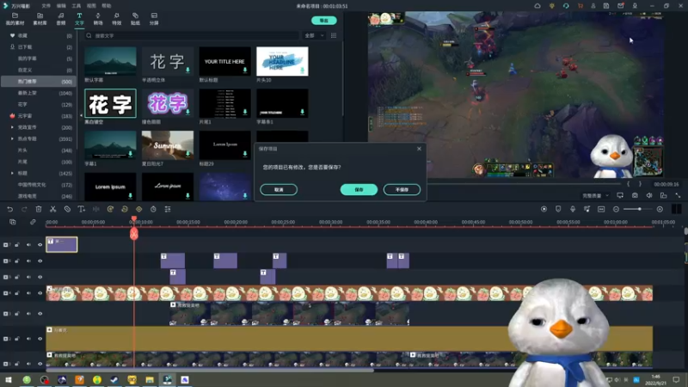Click the tag icon in timeline toolbar
The image size is (688, 387).
pos(67,209)
